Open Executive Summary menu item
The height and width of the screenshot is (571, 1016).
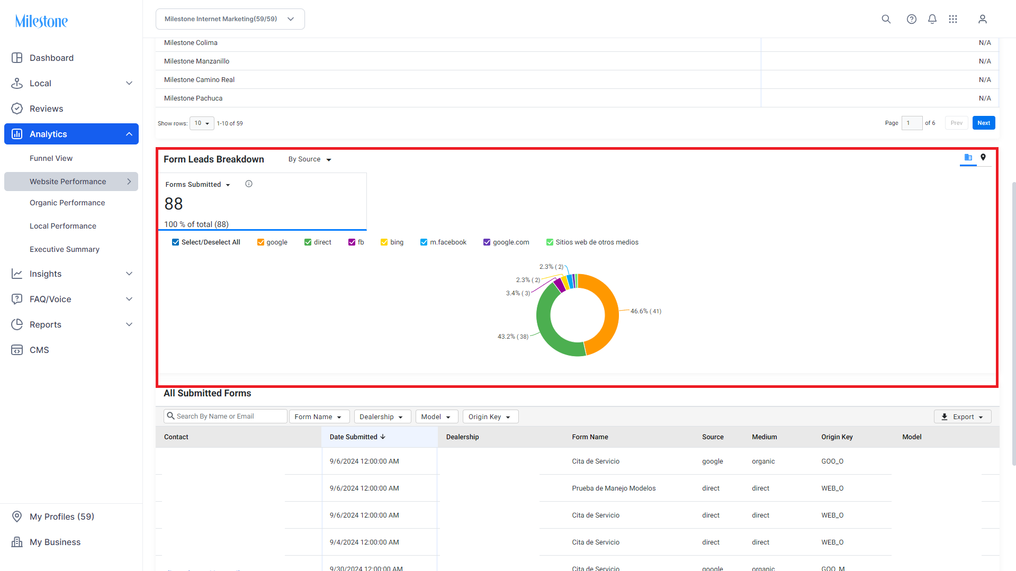coord(65,249)
